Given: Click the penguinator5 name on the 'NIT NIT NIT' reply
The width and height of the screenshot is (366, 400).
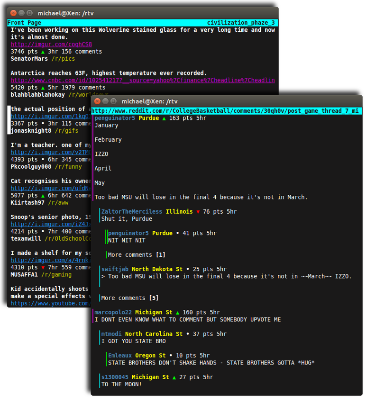Looking at the screenshot, I should (x=128, y=234).
